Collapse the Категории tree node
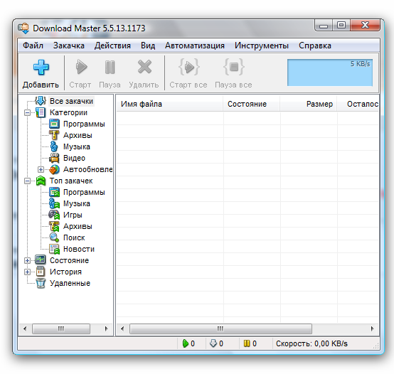394x374 pixels. click(28, 112)
